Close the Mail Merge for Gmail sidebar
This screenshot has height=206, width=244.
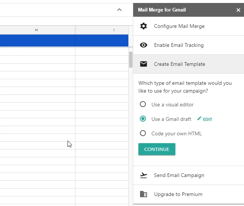pyautogui.click(x=238, y=10)
